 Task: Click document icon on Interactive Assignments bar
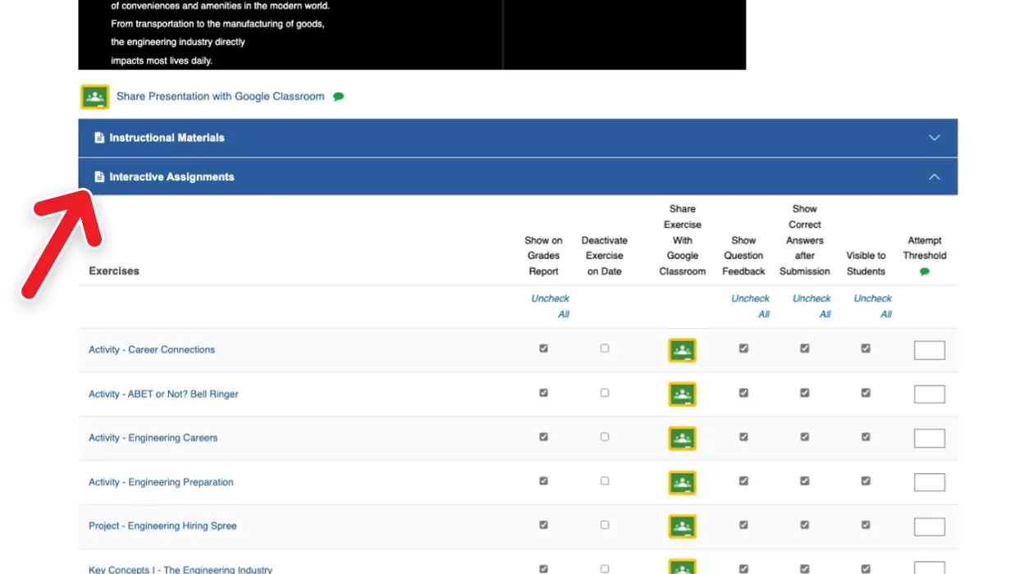(x=99, y=177)
